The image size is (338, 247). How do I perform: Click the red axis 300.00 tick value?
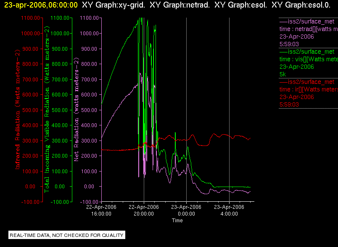30,141
